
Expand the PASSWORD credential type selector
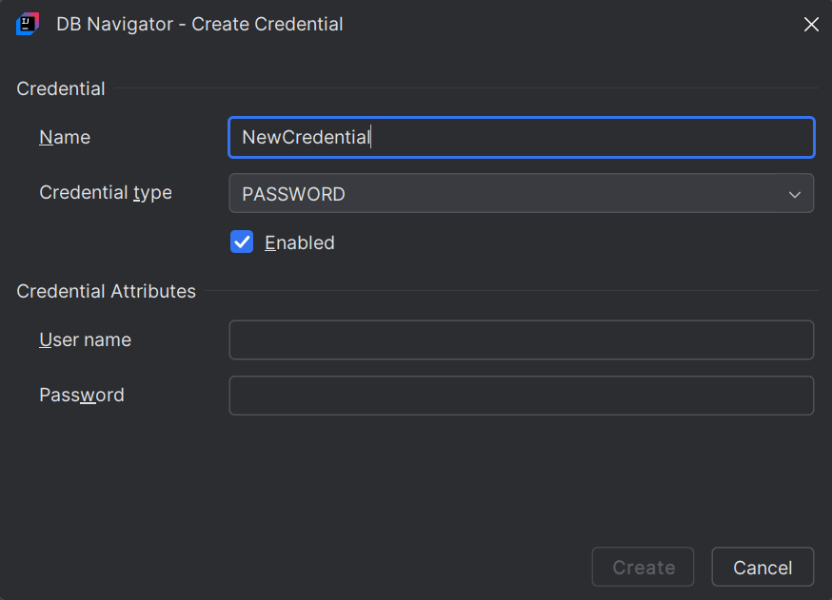(x=794, y=193)
